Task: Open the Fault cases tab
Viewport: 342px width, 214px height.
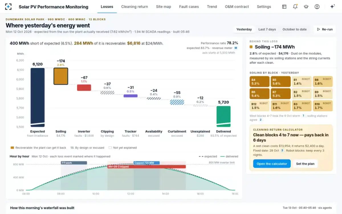Action: (190, 7)
